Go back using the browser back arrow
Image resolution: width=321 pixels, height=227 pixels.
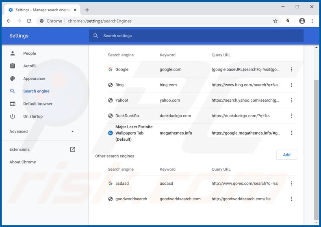[x=9, y=21]
